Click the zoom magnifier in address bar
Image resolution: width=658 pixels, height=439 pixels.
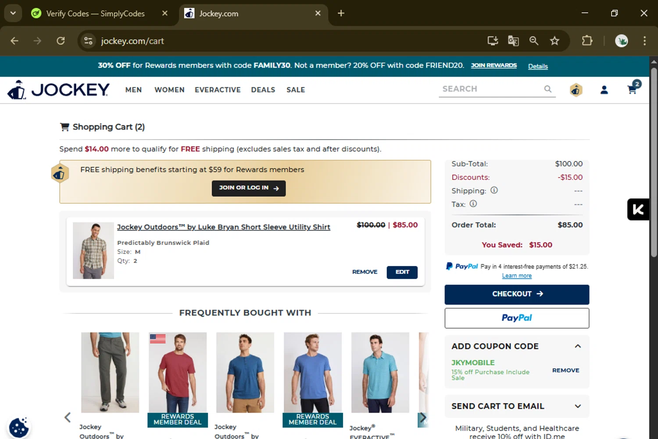(x=534, y=41)
